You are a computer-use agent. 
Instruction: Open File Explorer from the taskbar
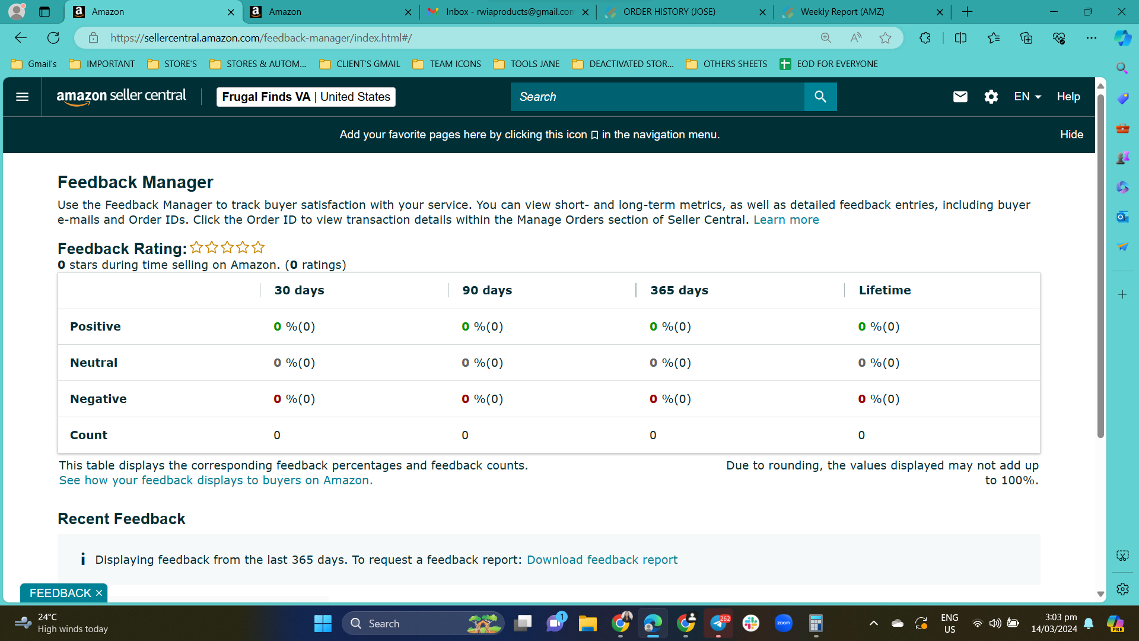[587, 624]
